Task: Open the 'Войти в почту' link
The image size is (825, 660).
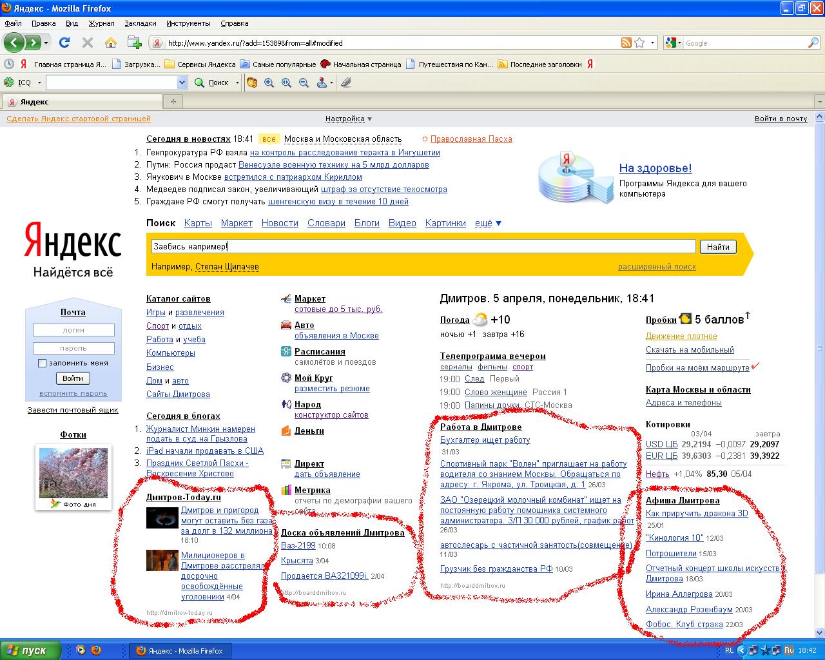Action: (x=781, y=119)
